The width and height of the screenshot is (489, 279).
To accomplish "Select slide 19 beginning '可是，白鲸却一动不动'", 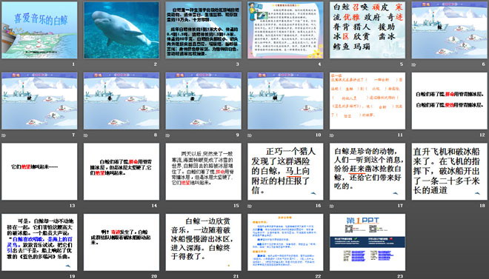I will pos(39,242).
